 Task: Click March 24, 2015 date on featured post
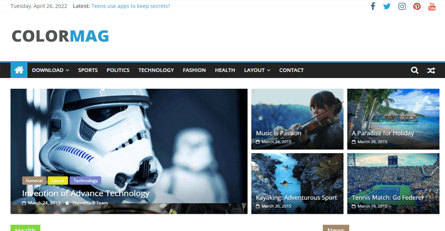pyautogui.click(x=44, y=203)
